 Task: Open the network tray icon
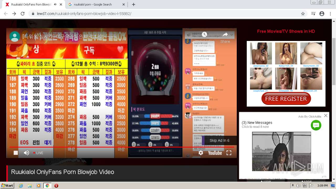click(304, 186)
